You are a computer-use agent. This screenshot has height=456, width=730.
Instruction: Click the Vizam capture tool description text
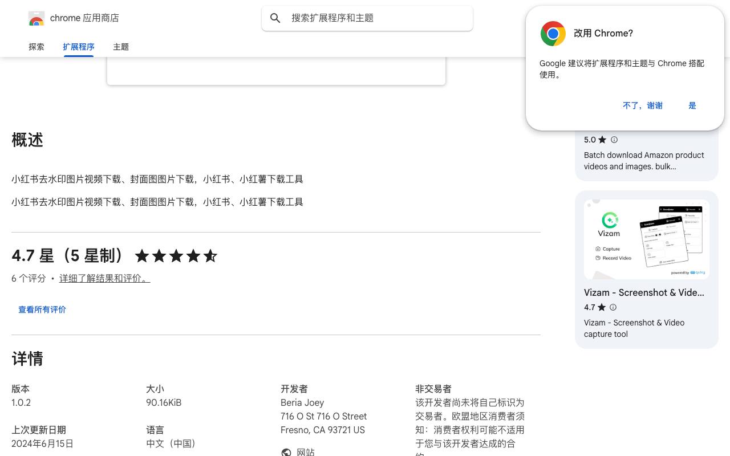point(634,328)
